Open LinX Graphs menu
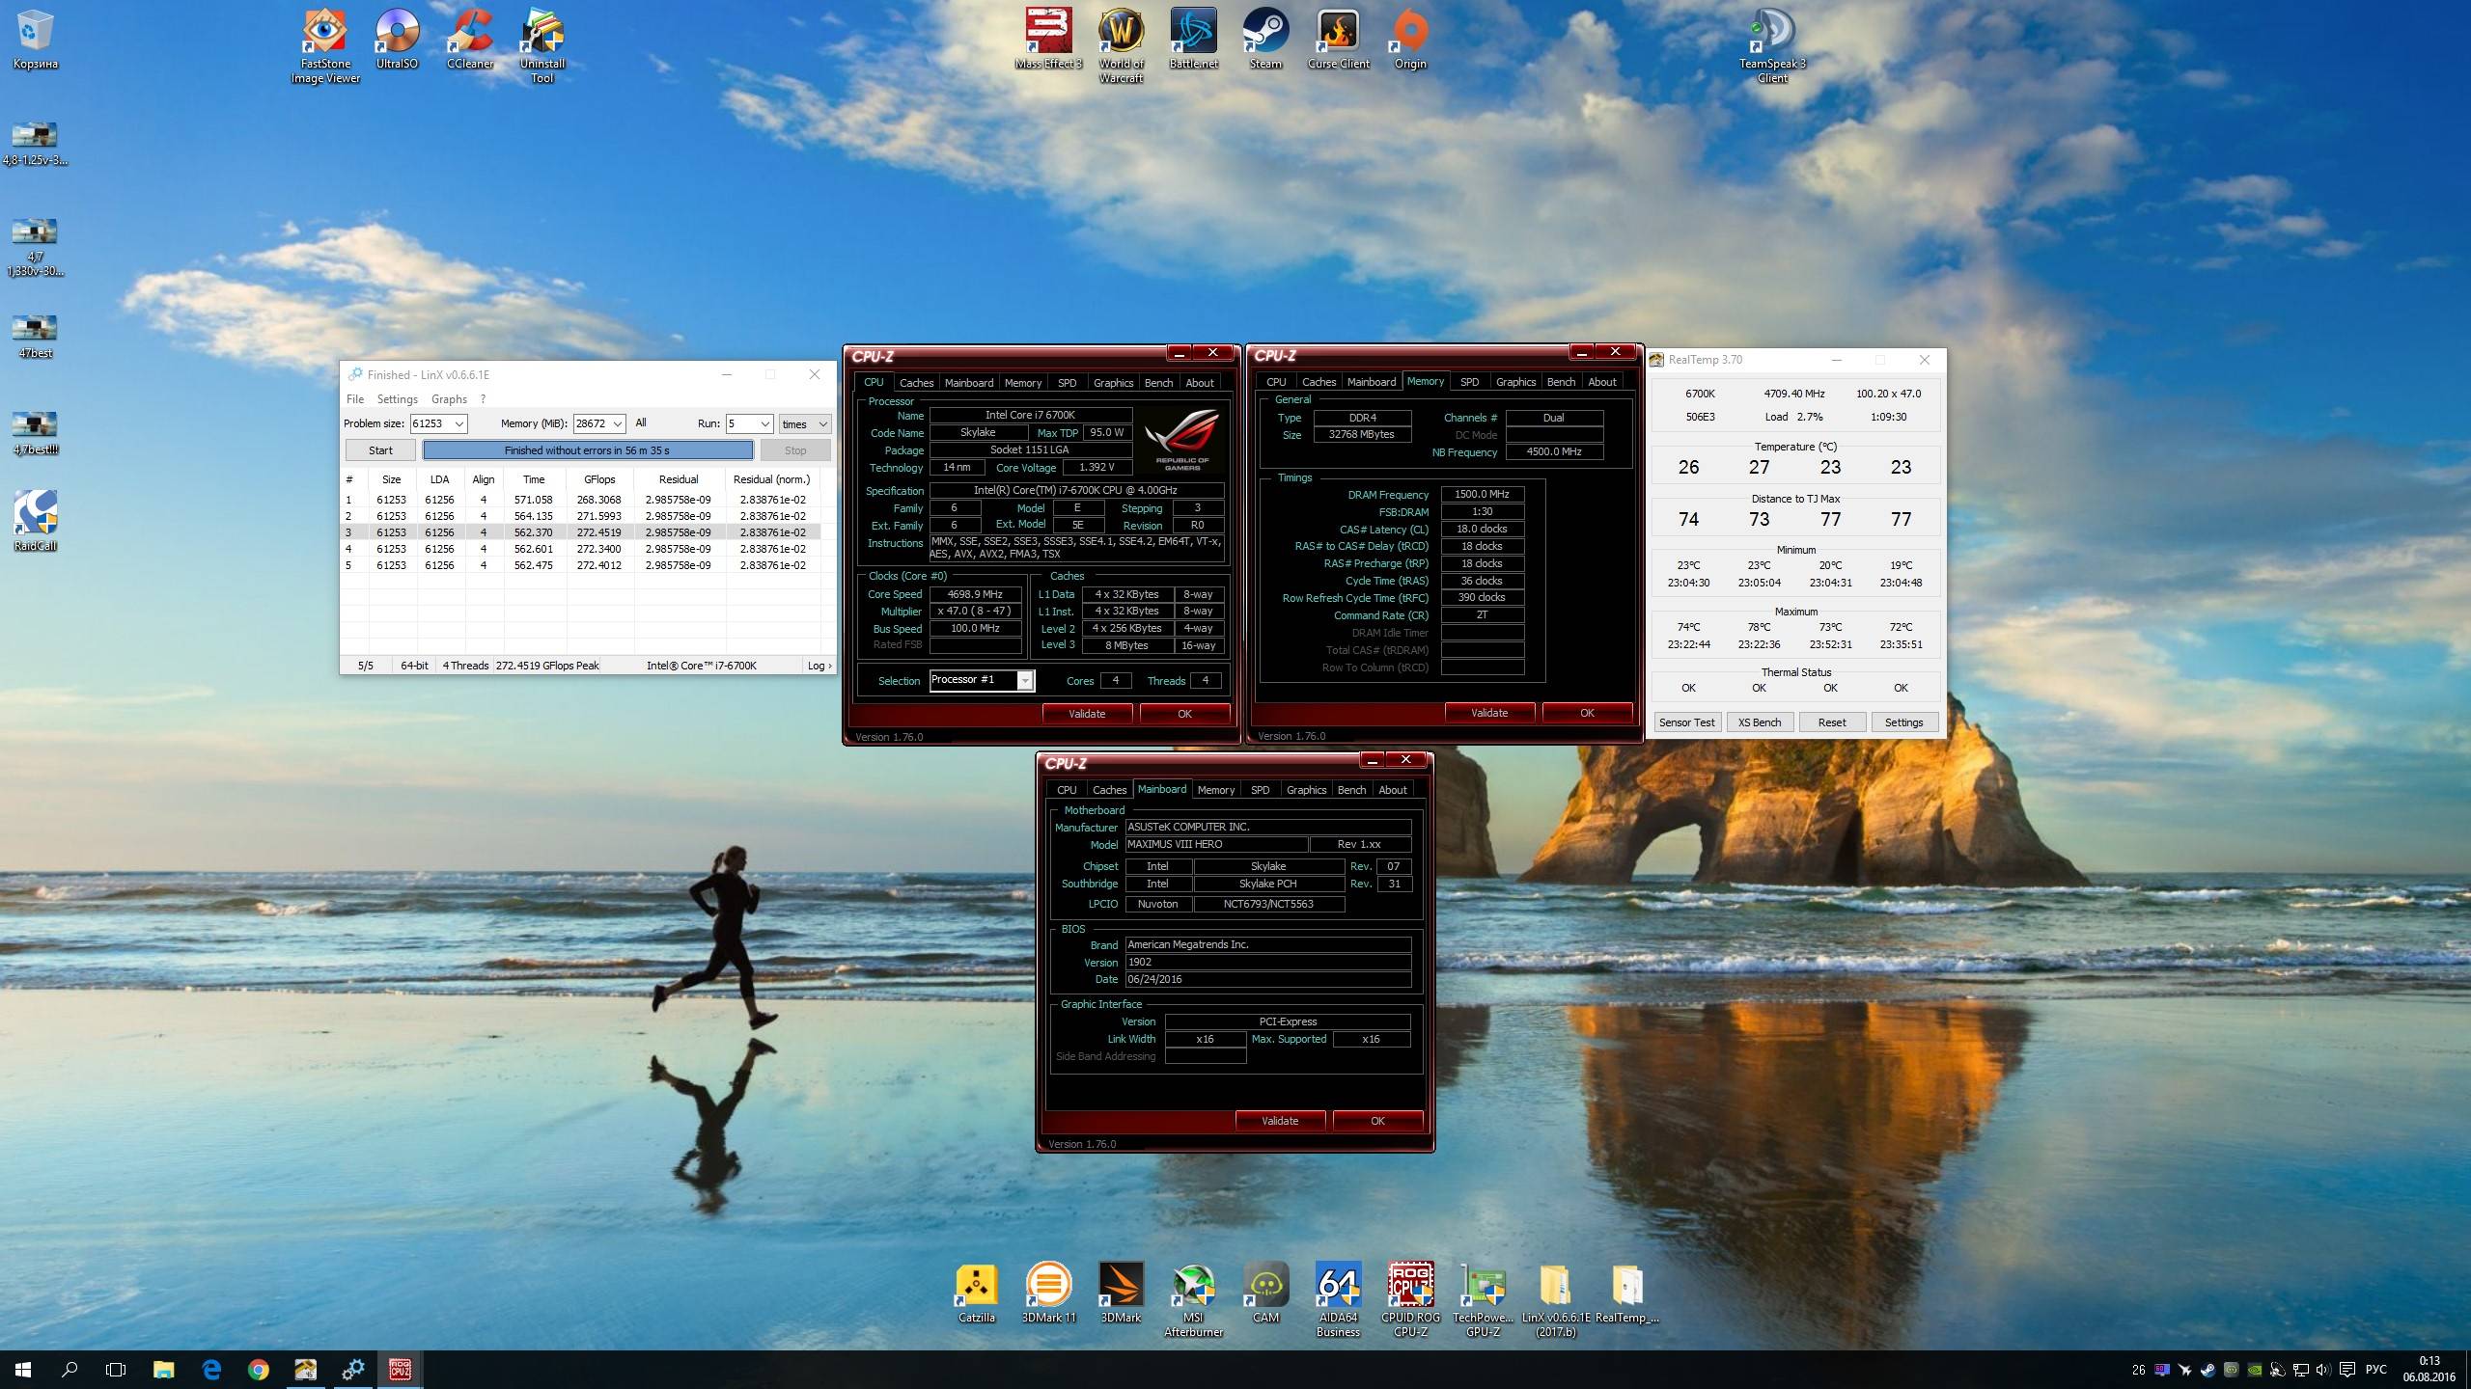The width and height of the screenshot is (2471, 1389). 449,399
